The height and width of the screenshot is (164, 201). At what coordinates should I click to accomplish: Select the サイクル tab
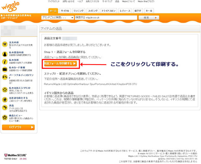(65, 11)
